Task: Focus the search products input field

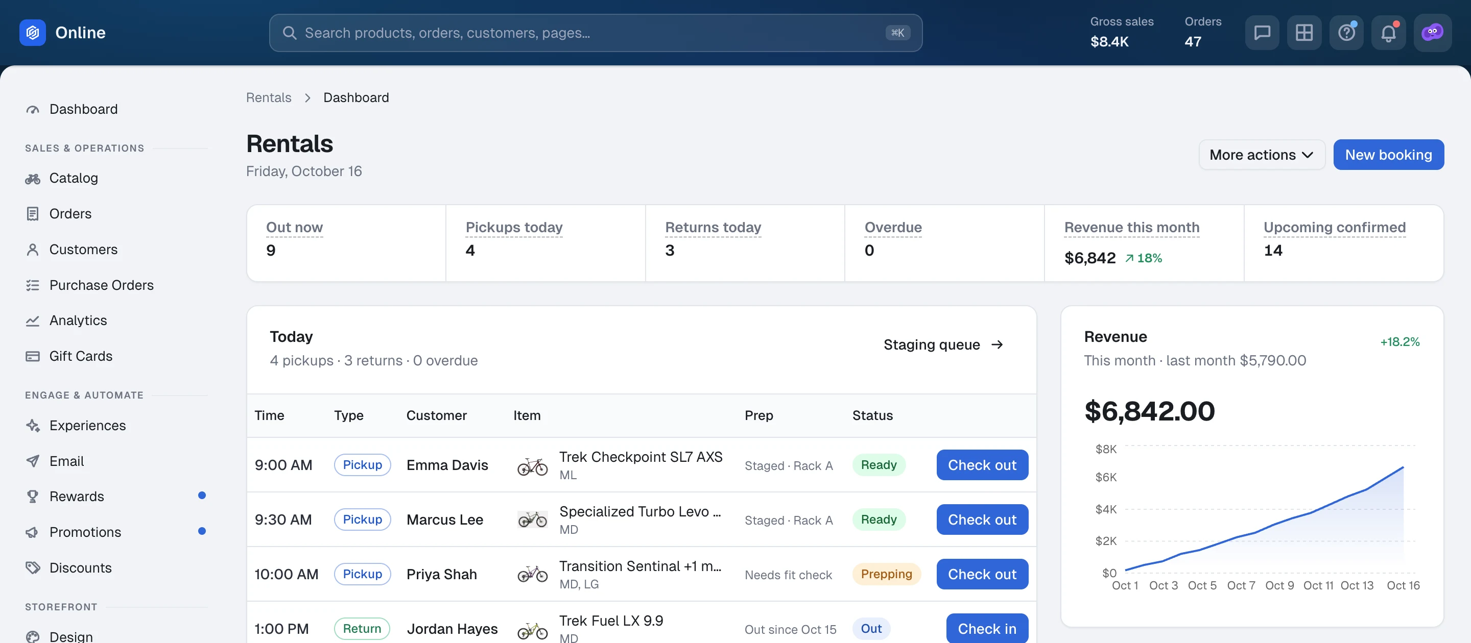Action: point(595,33)
